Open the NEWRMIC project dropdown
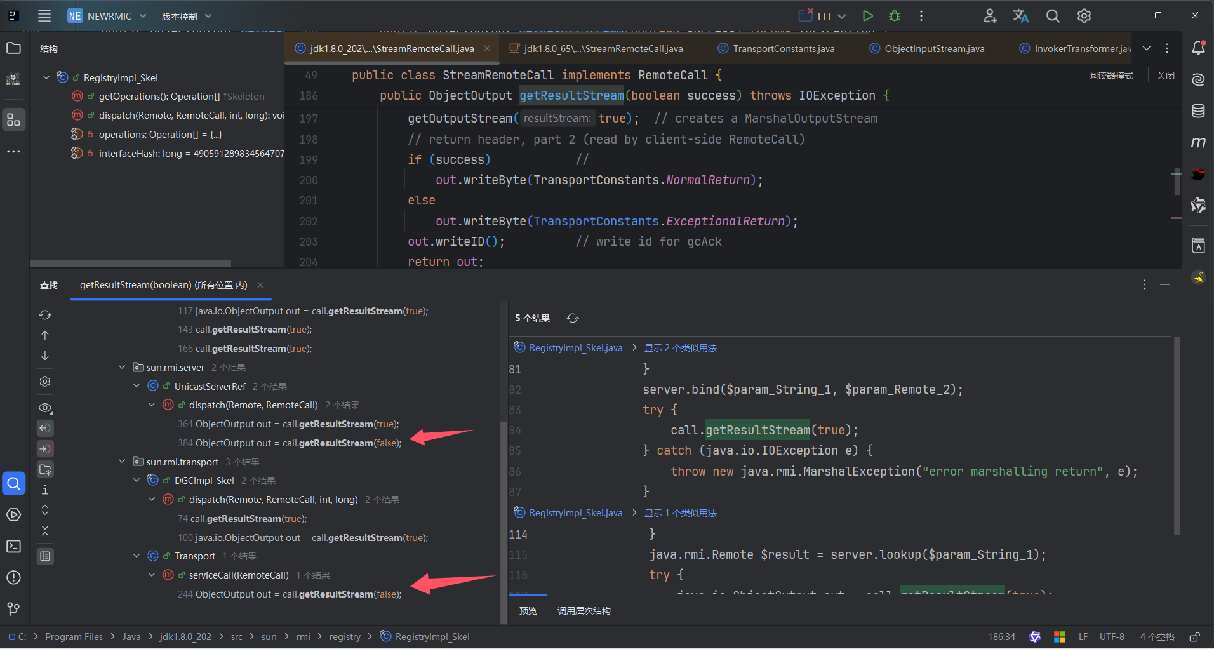 [107, 16]
